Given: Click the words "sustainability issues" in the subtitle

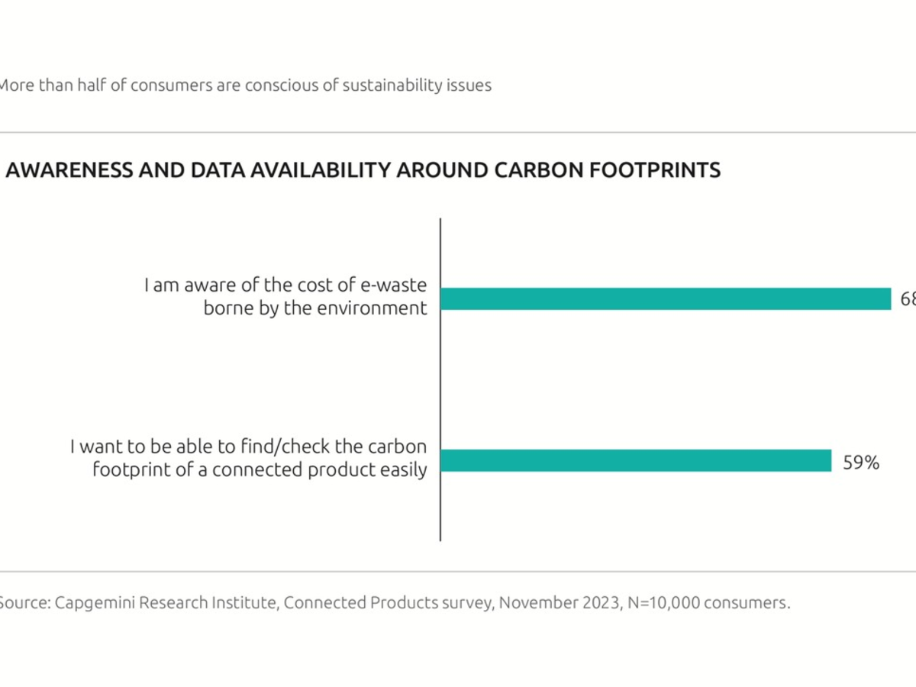Looking at the screenshot, I should pyautogui.click(x=417, y=85).
